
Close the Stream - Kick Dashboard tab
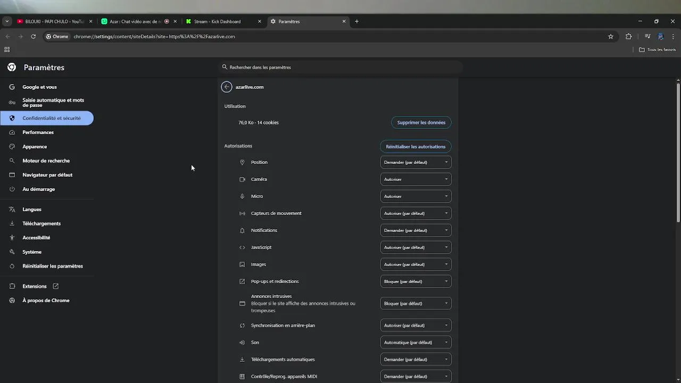260,22
